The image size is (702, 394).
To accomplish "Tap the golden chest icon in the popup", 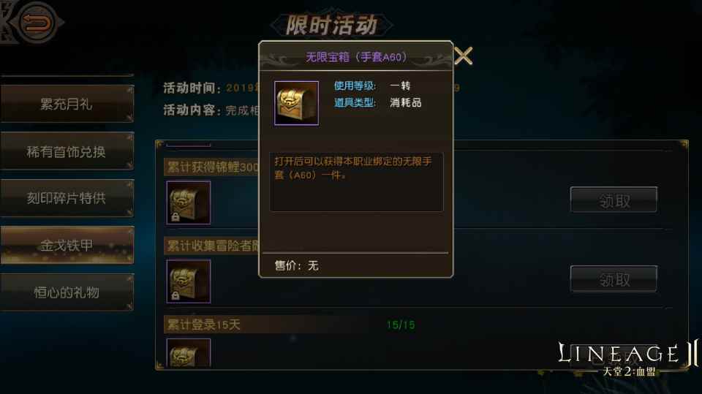I will tap(296, 103).
